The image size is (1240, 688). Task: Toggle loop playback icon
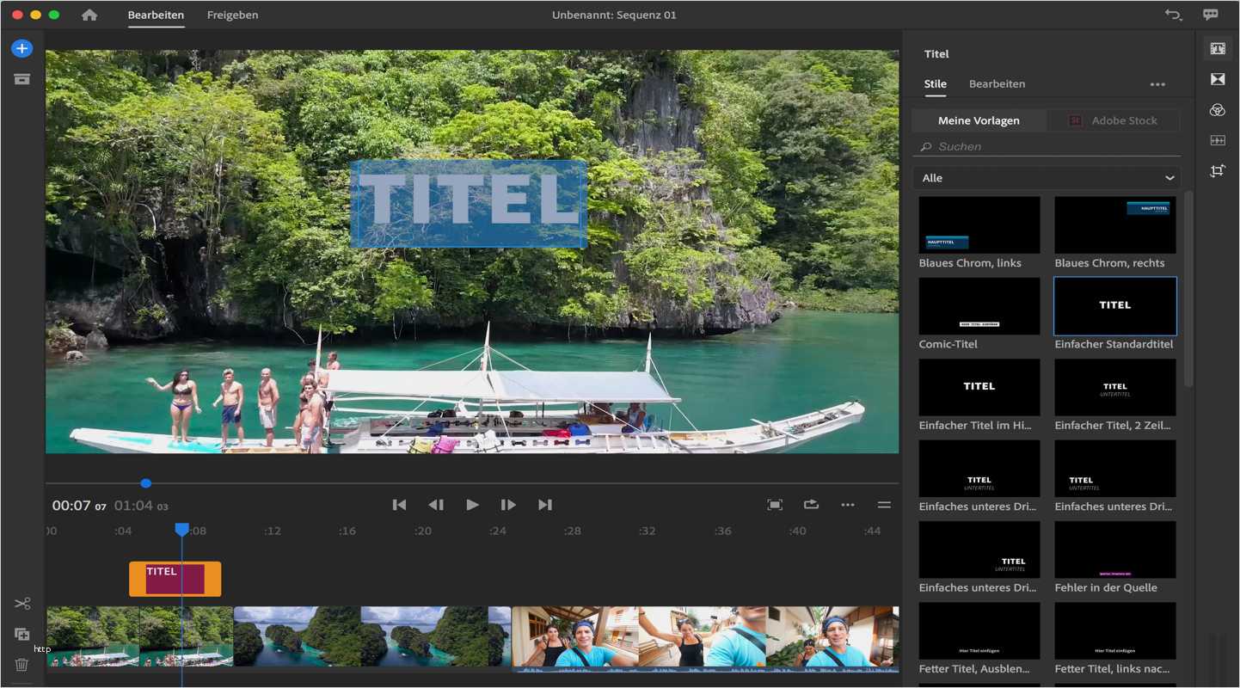(x=811, y=505)
